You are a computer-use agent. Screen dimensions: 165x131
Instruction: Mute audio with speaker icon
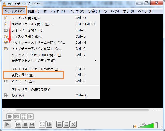[134, 126]
